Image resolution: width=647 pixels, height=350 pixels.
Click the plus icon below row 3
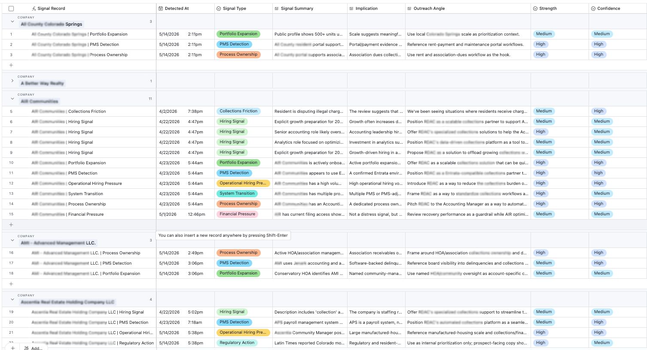[x=11, y=65]
